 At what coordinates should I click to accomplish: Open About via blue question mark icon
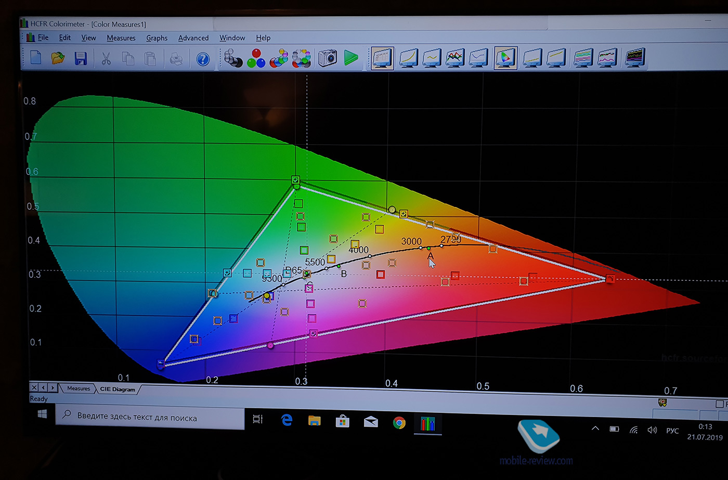tap(203, 58)
